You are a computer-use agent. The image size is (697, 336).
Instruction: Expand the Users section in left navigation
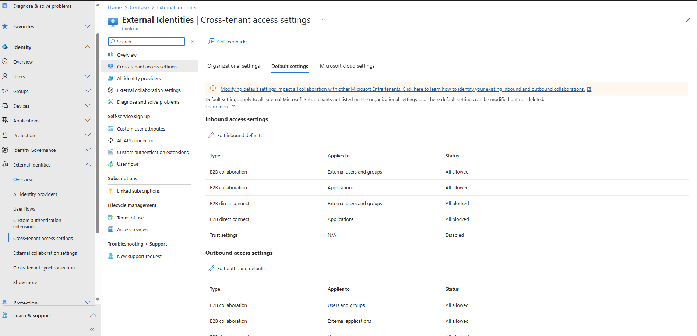tap(88, 76)
